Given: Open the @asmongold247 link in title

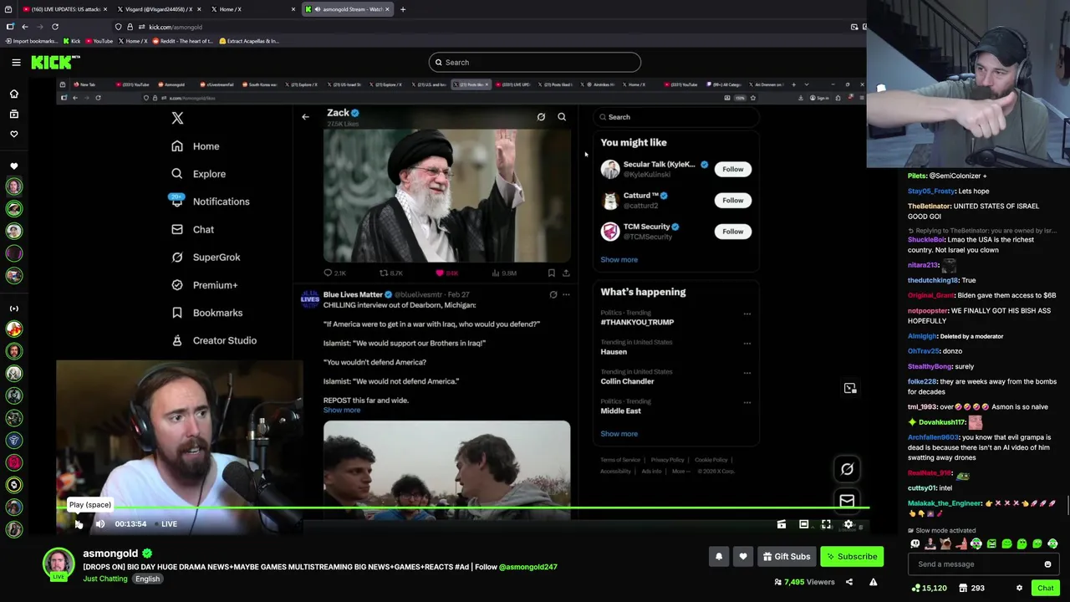Looking at the screenshot, I should [527, 567].
